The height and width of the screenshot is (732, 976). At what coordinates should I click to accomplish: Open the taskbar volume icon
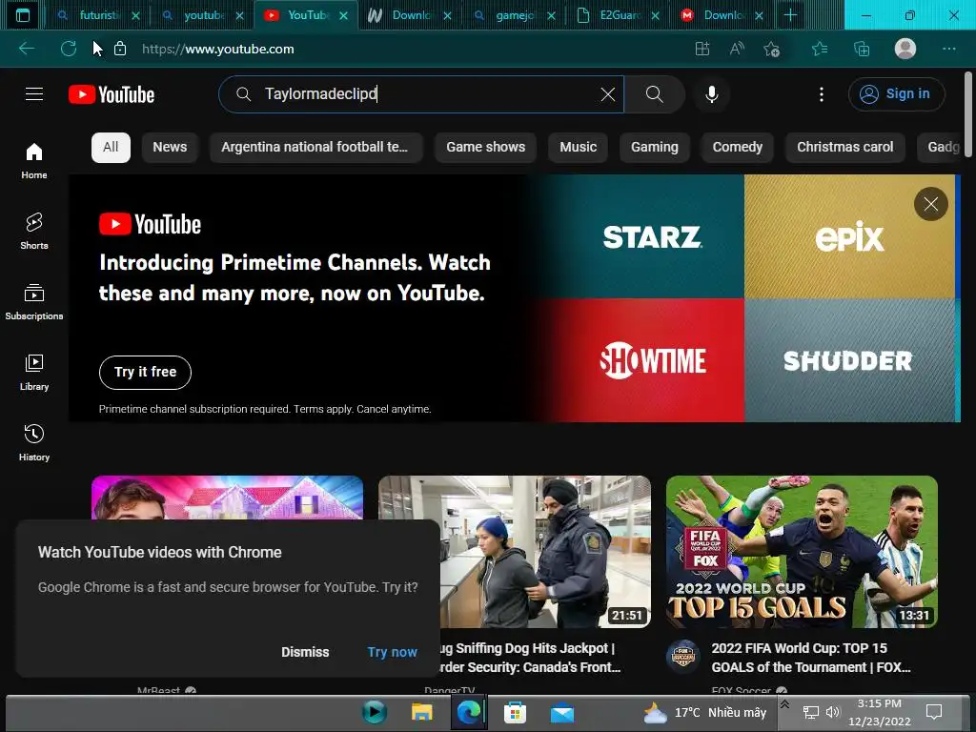833,712
